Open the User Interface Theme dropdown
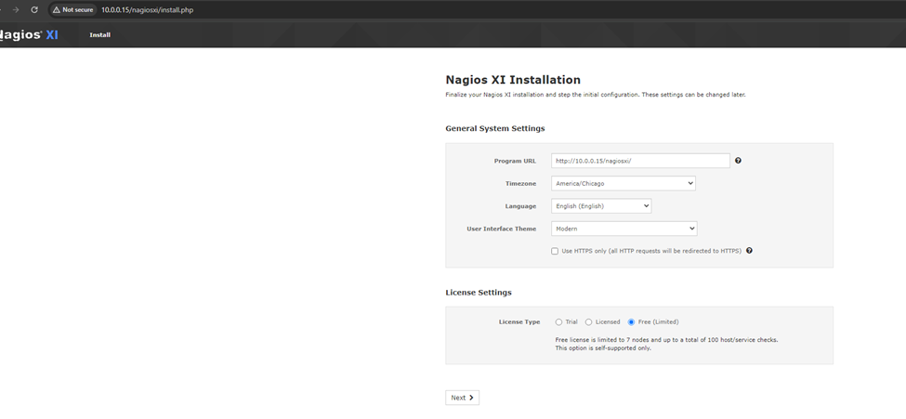This screenshot has width=906, height=419. click(x=624, y=229)
